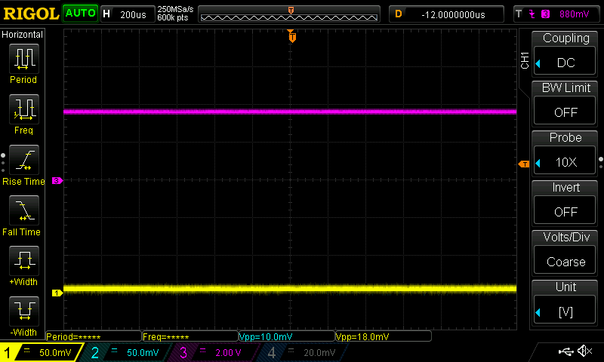Click the AUTO run status indicator
This screenshot has height=362, width=604.
(x=80, y=14)
